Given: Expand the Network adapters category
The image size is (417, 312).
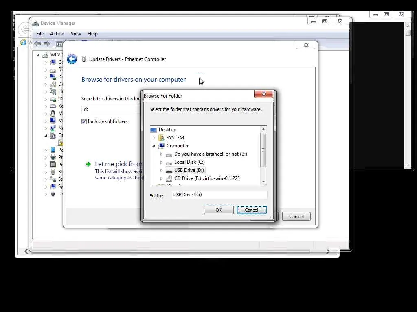Looking at the screenshot, I should [x=46, y=128].
